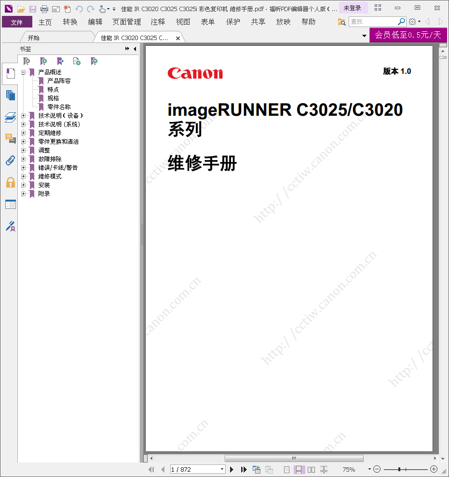The width and height of the screenshot is (449, 477).
Task: Save the document with the disk icon
Action: point(32,9)
